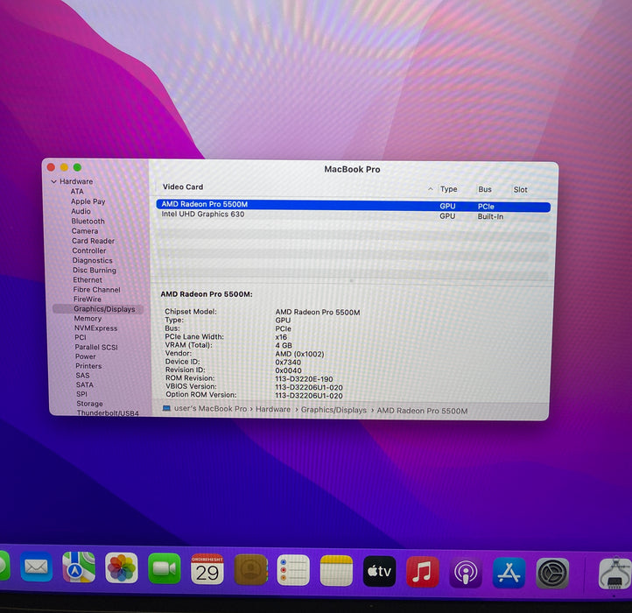
Task: Sort by the Bus column header
Action: (485, 189)
